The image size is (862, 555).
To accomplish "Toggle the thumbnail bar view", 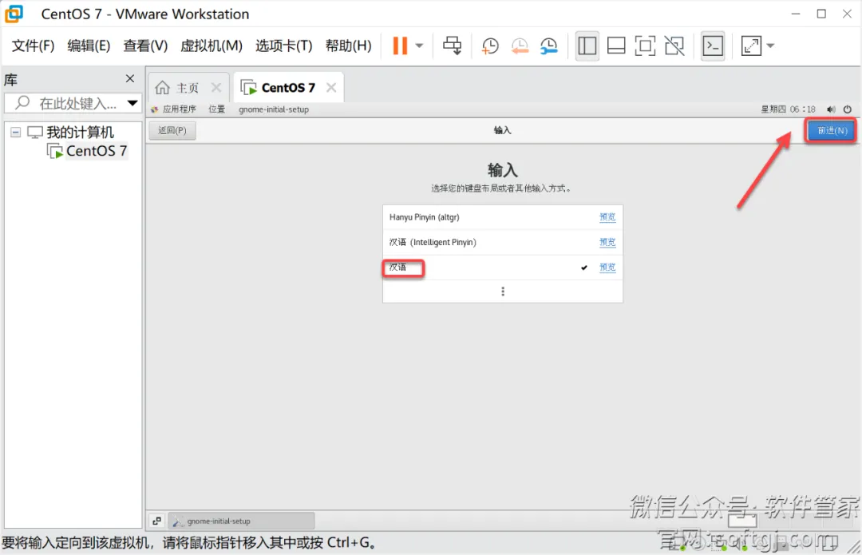I will [x=615, y=46].
